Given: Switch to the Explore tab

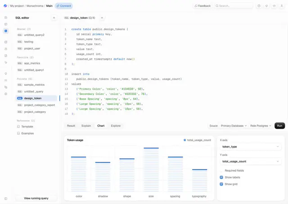Looking at the screenshot, I should [x=116, y=126].
